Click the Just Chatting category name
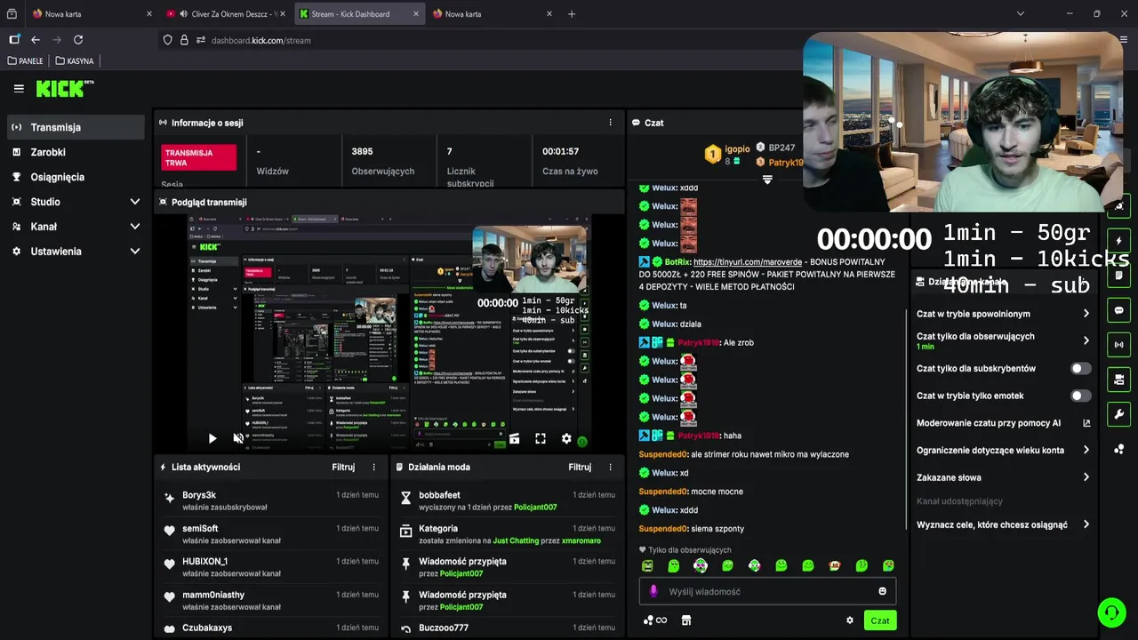This screenshot has height=640, width=1138. pyautogui.click(x=516, y=540)
